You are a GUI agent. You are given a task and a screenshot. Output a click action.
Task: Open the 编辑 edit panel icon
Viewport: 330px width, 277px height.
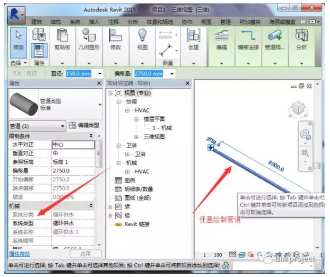pyautogui.click(x=222, y=35)
